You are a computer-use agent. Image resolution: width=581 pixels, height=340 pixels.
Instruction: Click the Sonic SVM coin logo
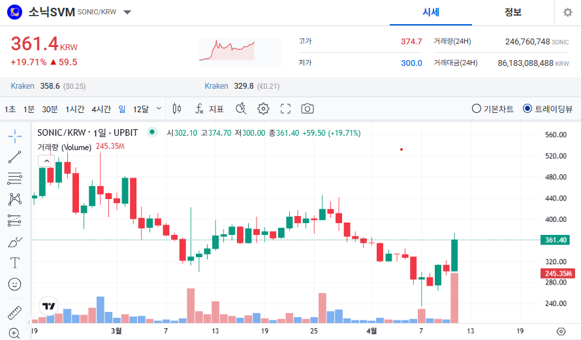(x=15, y=12)
